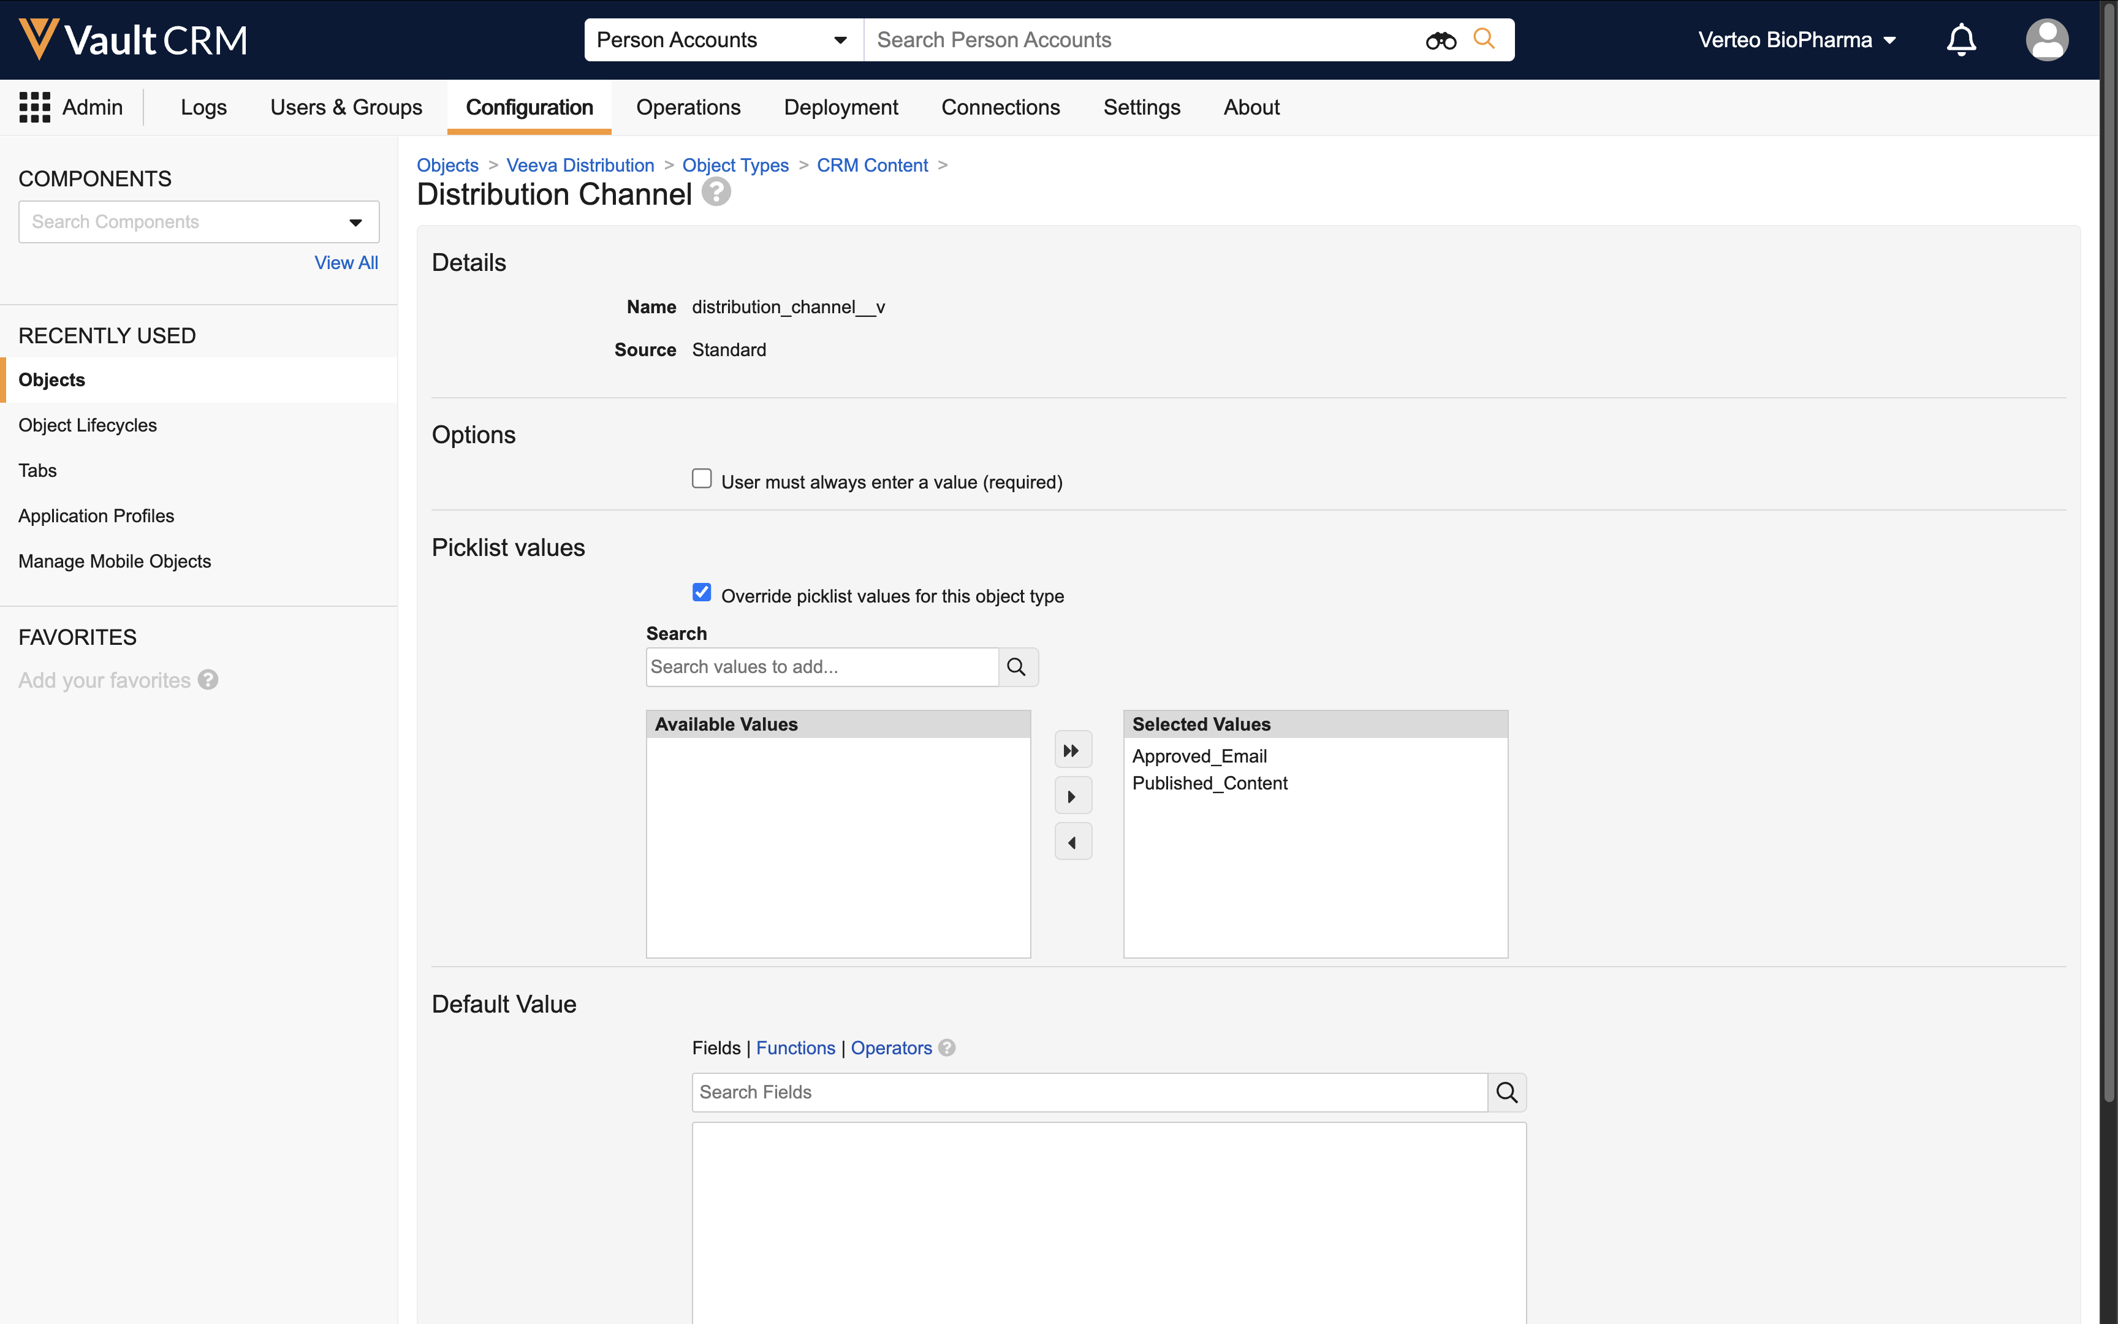Open the Functions link under Default Value
This screenshot has width=2118, height=1324.
[x=795, y=1048]
